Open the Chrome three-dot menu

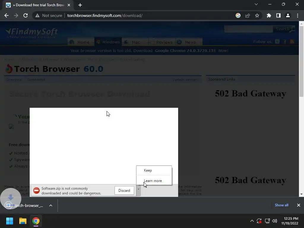pos(297,15)
